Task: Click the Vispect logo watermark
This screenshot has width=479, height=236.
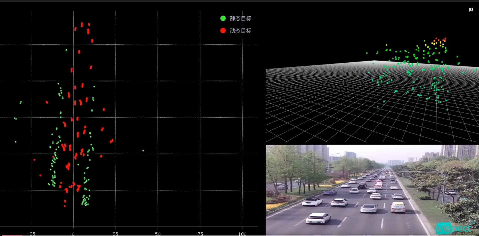Action: click(454, 228)
